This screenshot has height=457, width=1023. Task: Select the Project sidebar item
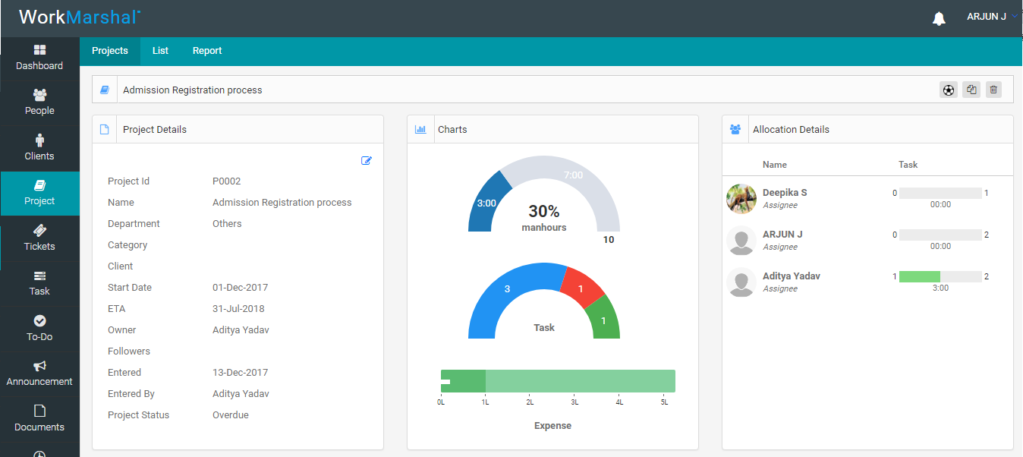tap(39, 193)
